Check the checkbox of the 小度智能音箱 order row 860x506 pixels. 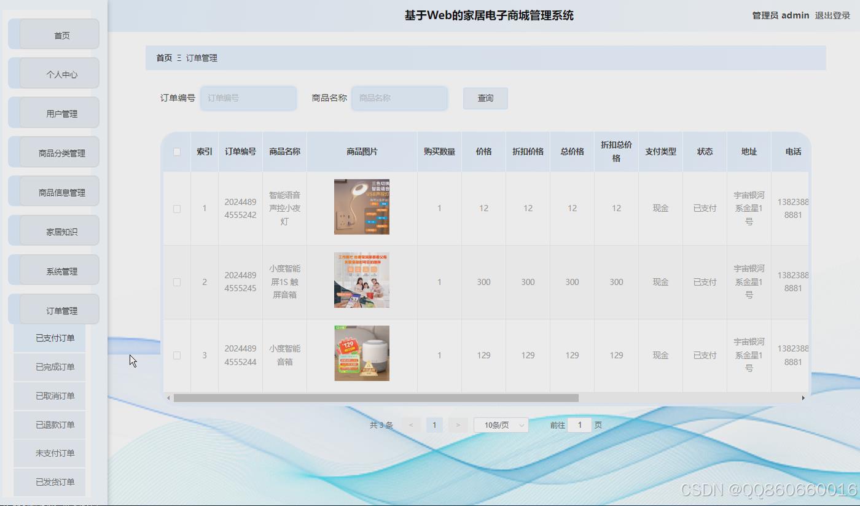(x=176, y=355)
